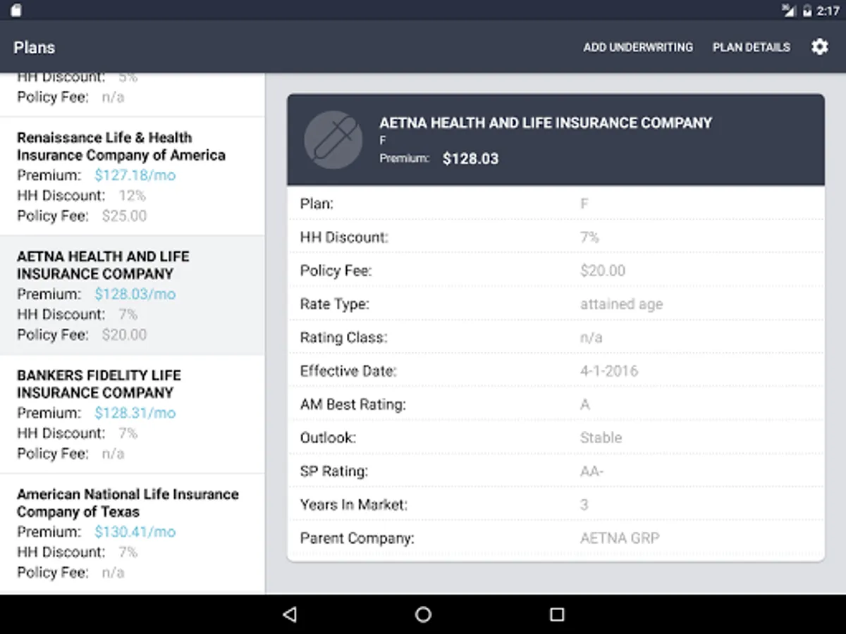Tap the notification icon in status bar
846x634 pixels.
16,11
